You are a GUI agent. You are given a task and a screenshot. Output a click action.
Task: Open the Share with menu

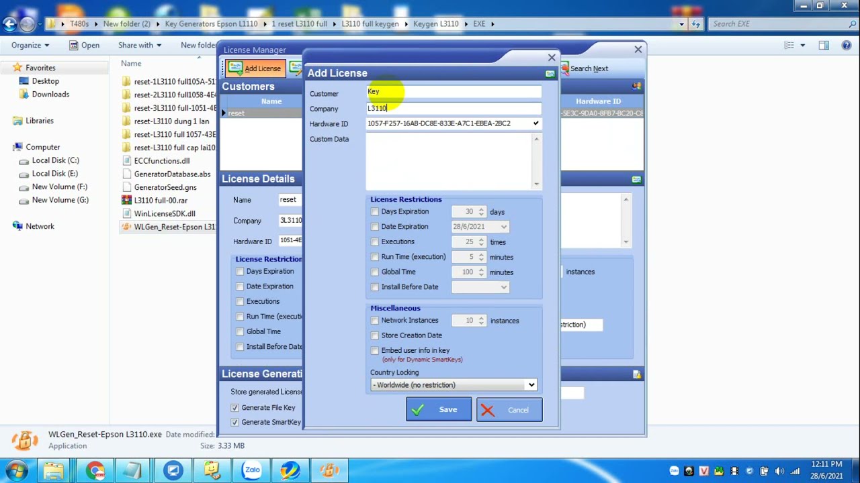(x=140, y=45)
